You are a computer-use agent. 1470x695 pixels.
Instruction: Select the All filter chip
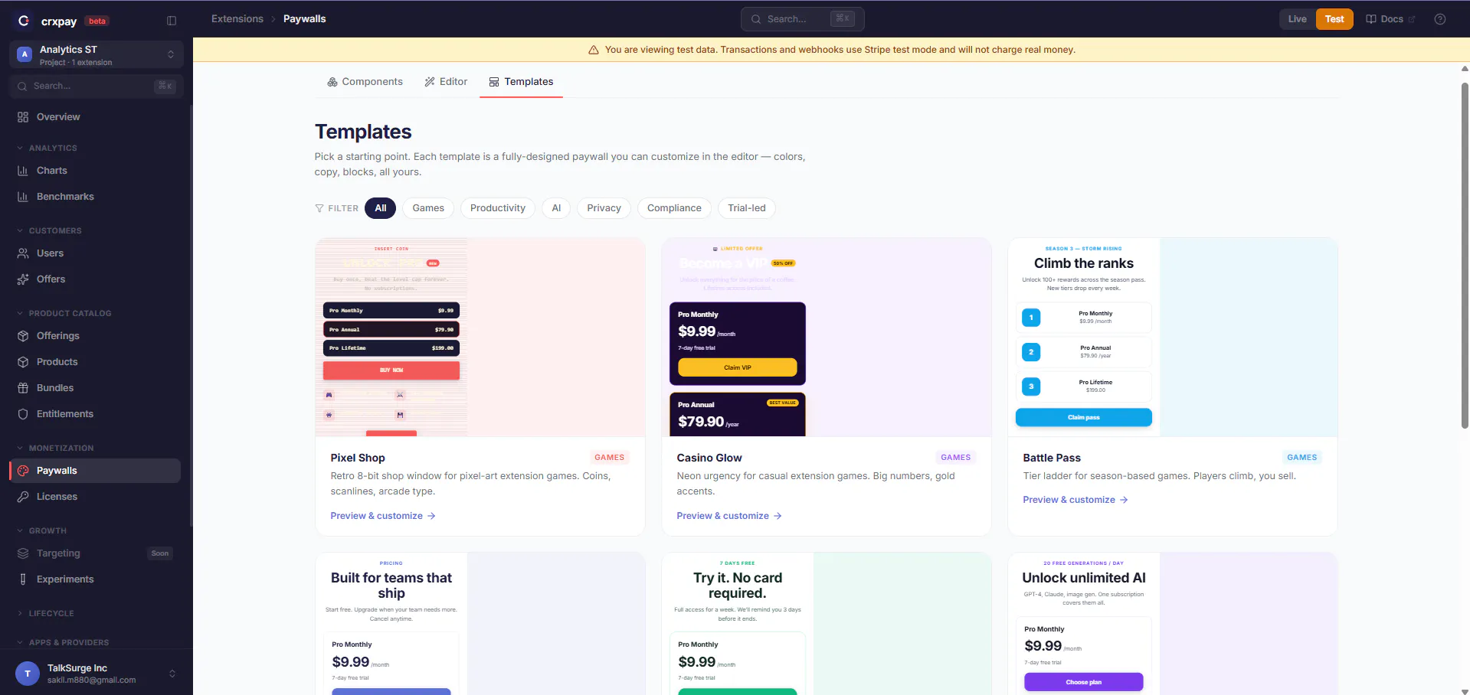[x=381, y=208]
